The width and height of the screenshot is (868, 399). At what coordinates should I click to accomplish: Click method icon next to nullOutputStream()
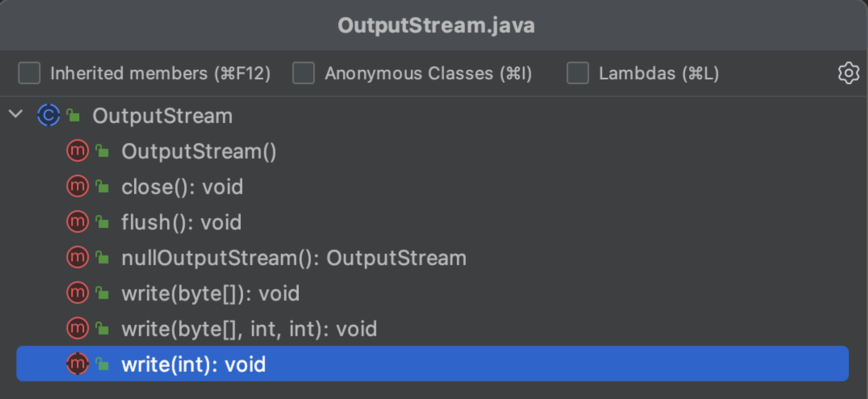[77, 258]
